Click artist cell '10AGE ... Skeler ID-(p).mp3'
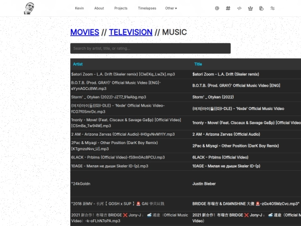Screen dimensions: 301x226 coord(110,166)
